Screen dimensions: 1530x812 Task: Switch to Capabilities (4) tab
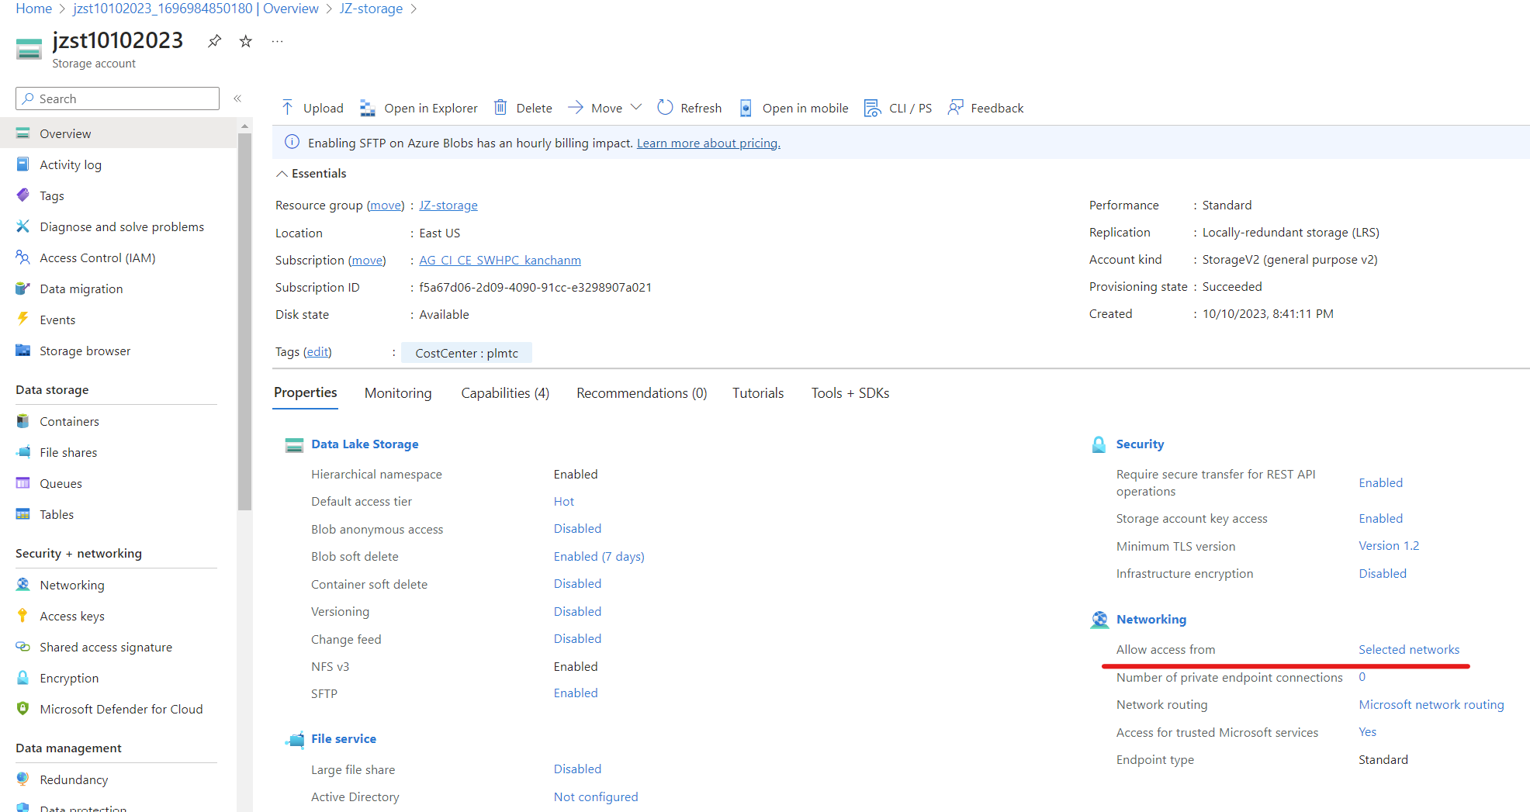505,393
